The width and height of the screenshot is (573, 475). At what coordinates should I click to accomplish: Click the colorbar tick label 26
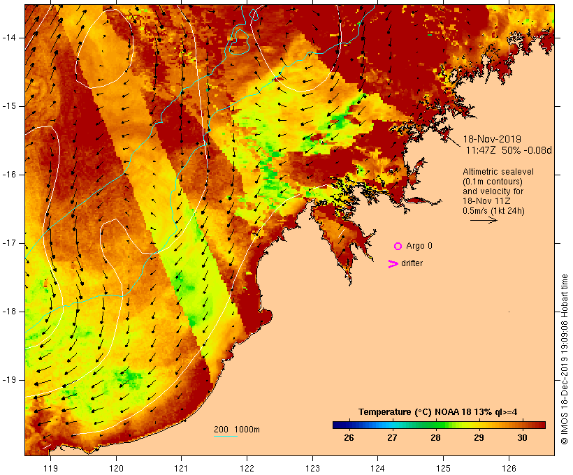tap(349, 438)
